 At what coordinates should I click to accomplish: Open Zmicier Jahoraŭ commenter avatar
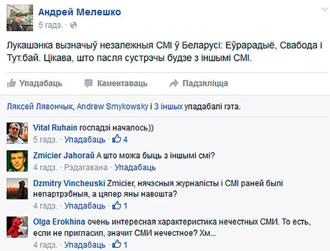17,161
